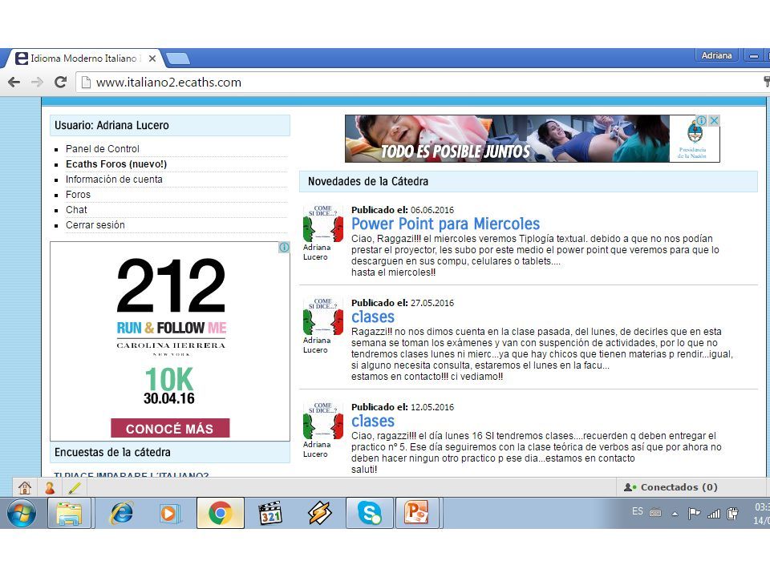Switch to Google Chrome on the taskbar

(x=220, y=513)
